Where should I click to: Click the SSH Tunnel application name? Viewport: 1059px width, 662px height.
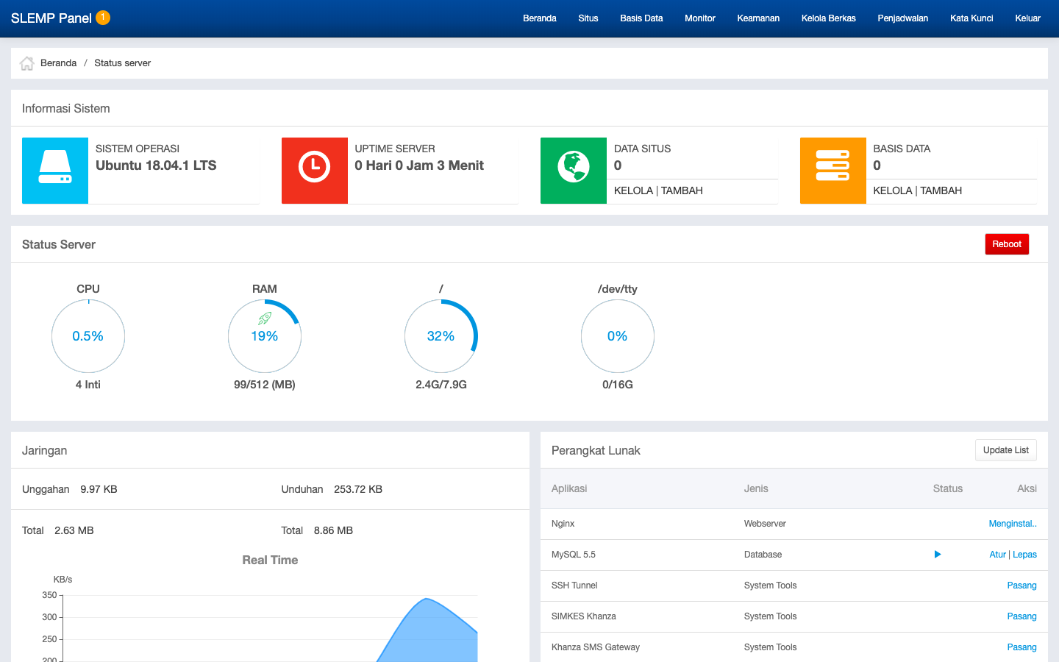point(574,586)
